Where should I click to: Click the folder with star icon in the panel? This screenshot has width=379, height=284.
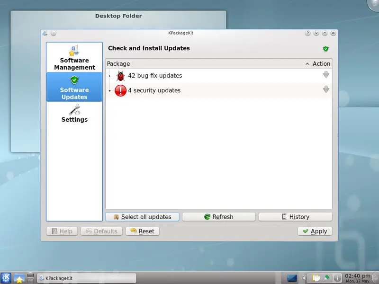(x=19, y=278)
